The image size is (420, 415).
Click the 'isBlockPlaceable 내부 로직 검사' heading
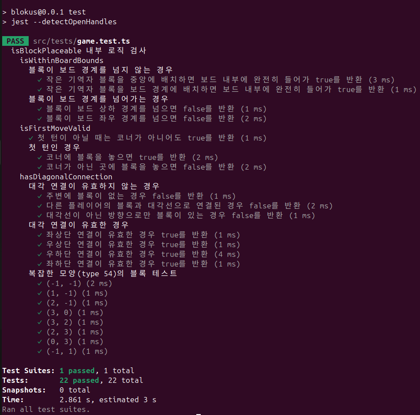79,51
